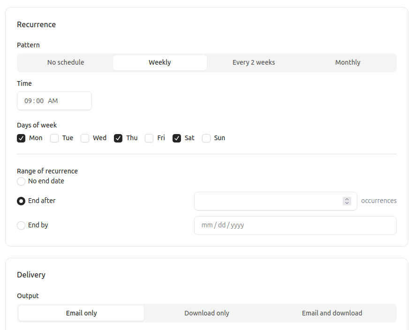Check the Wed checkbox
This screenshot has width=414, height=330.
(x=85, y=138)
